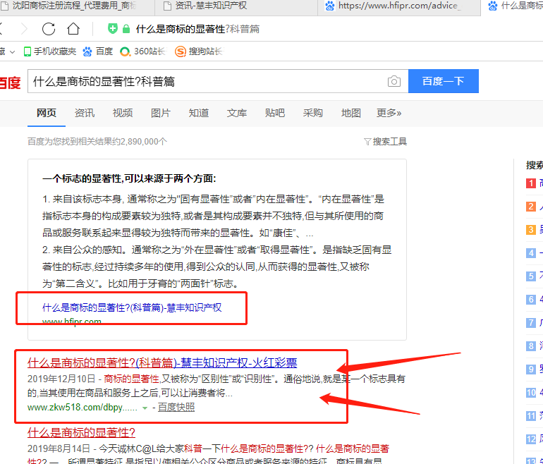Expand the 更多» categories menu

389,113
